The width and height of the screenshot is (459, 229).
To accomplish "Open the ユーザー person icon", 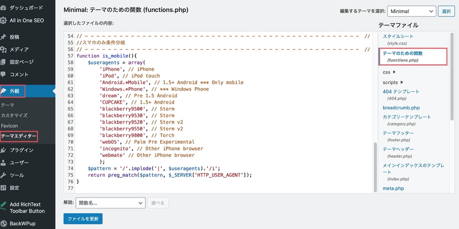I will pos(3,163).
